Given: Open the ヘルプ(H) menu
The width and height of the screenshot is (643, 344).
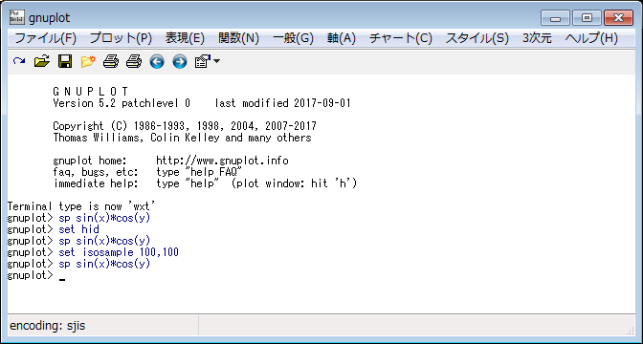Looking at the screenshot, I should tap(591, 38).
